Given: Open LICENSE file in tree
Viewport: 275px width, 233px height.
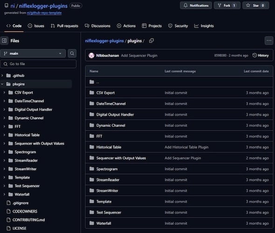Looking at the screenshot, I should click(x=19, y=228).
